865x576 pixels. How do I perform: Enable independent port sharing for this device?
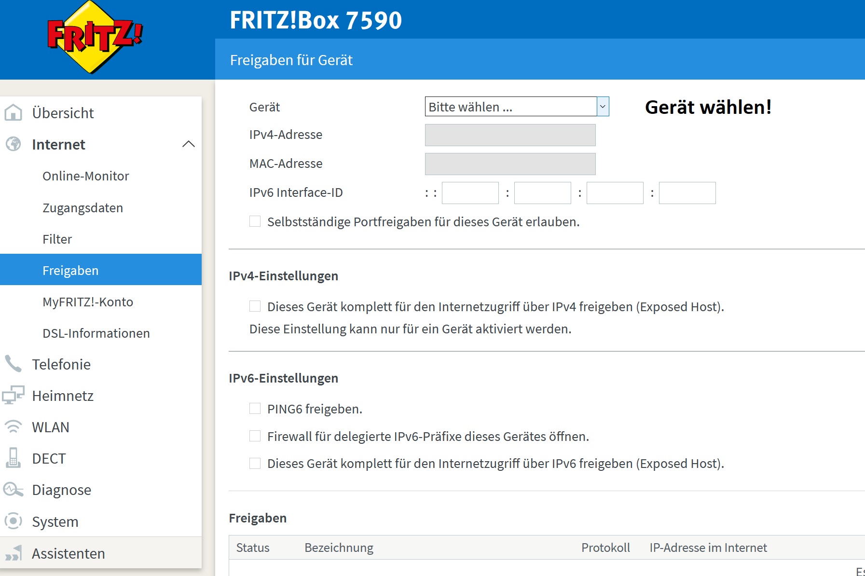pos(255,221)
